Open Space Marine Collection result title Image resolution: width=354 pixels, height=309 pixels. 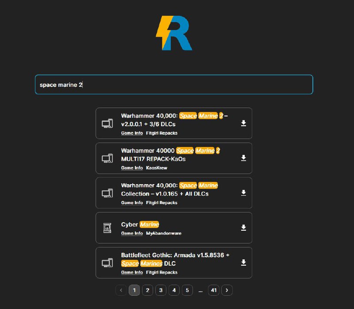point(169,189)
